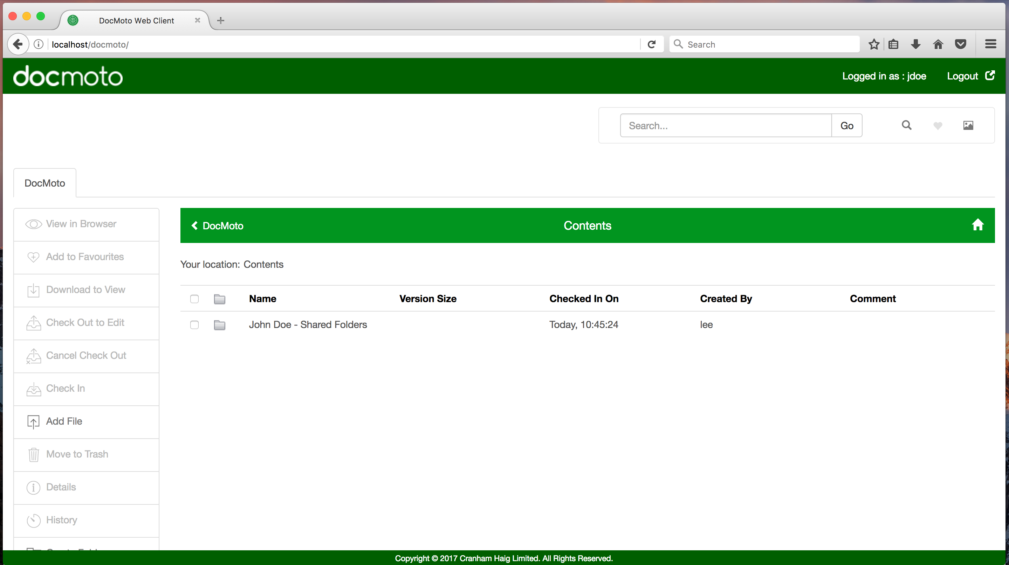The width and height of the screenshot is (1009, 565).
Task: Open the browser bookmarks list icon
Action: [x=893, y=44]
